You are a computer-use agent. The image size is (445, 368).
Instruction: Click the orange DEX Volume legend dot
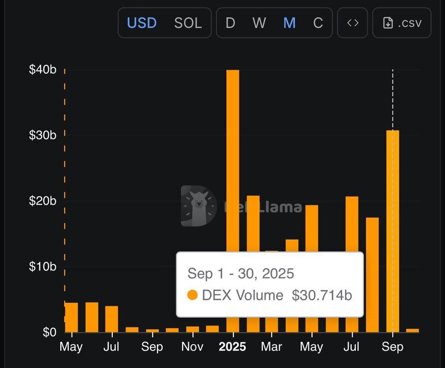pyautogui.click(x=192, y=295)
